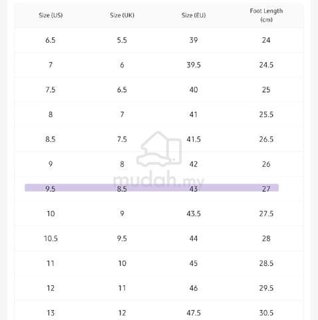Click UK size 7.5 cell
The height and width of the screenshot is (320, 318).
pyautogui.click(x=122, y=139)
